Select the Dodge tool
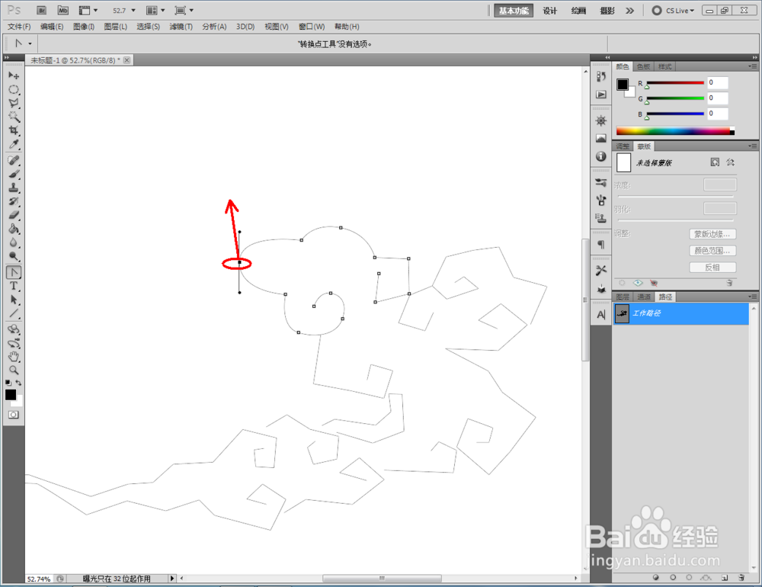Screen dimensions: 762x587 (x=14, y=256)
